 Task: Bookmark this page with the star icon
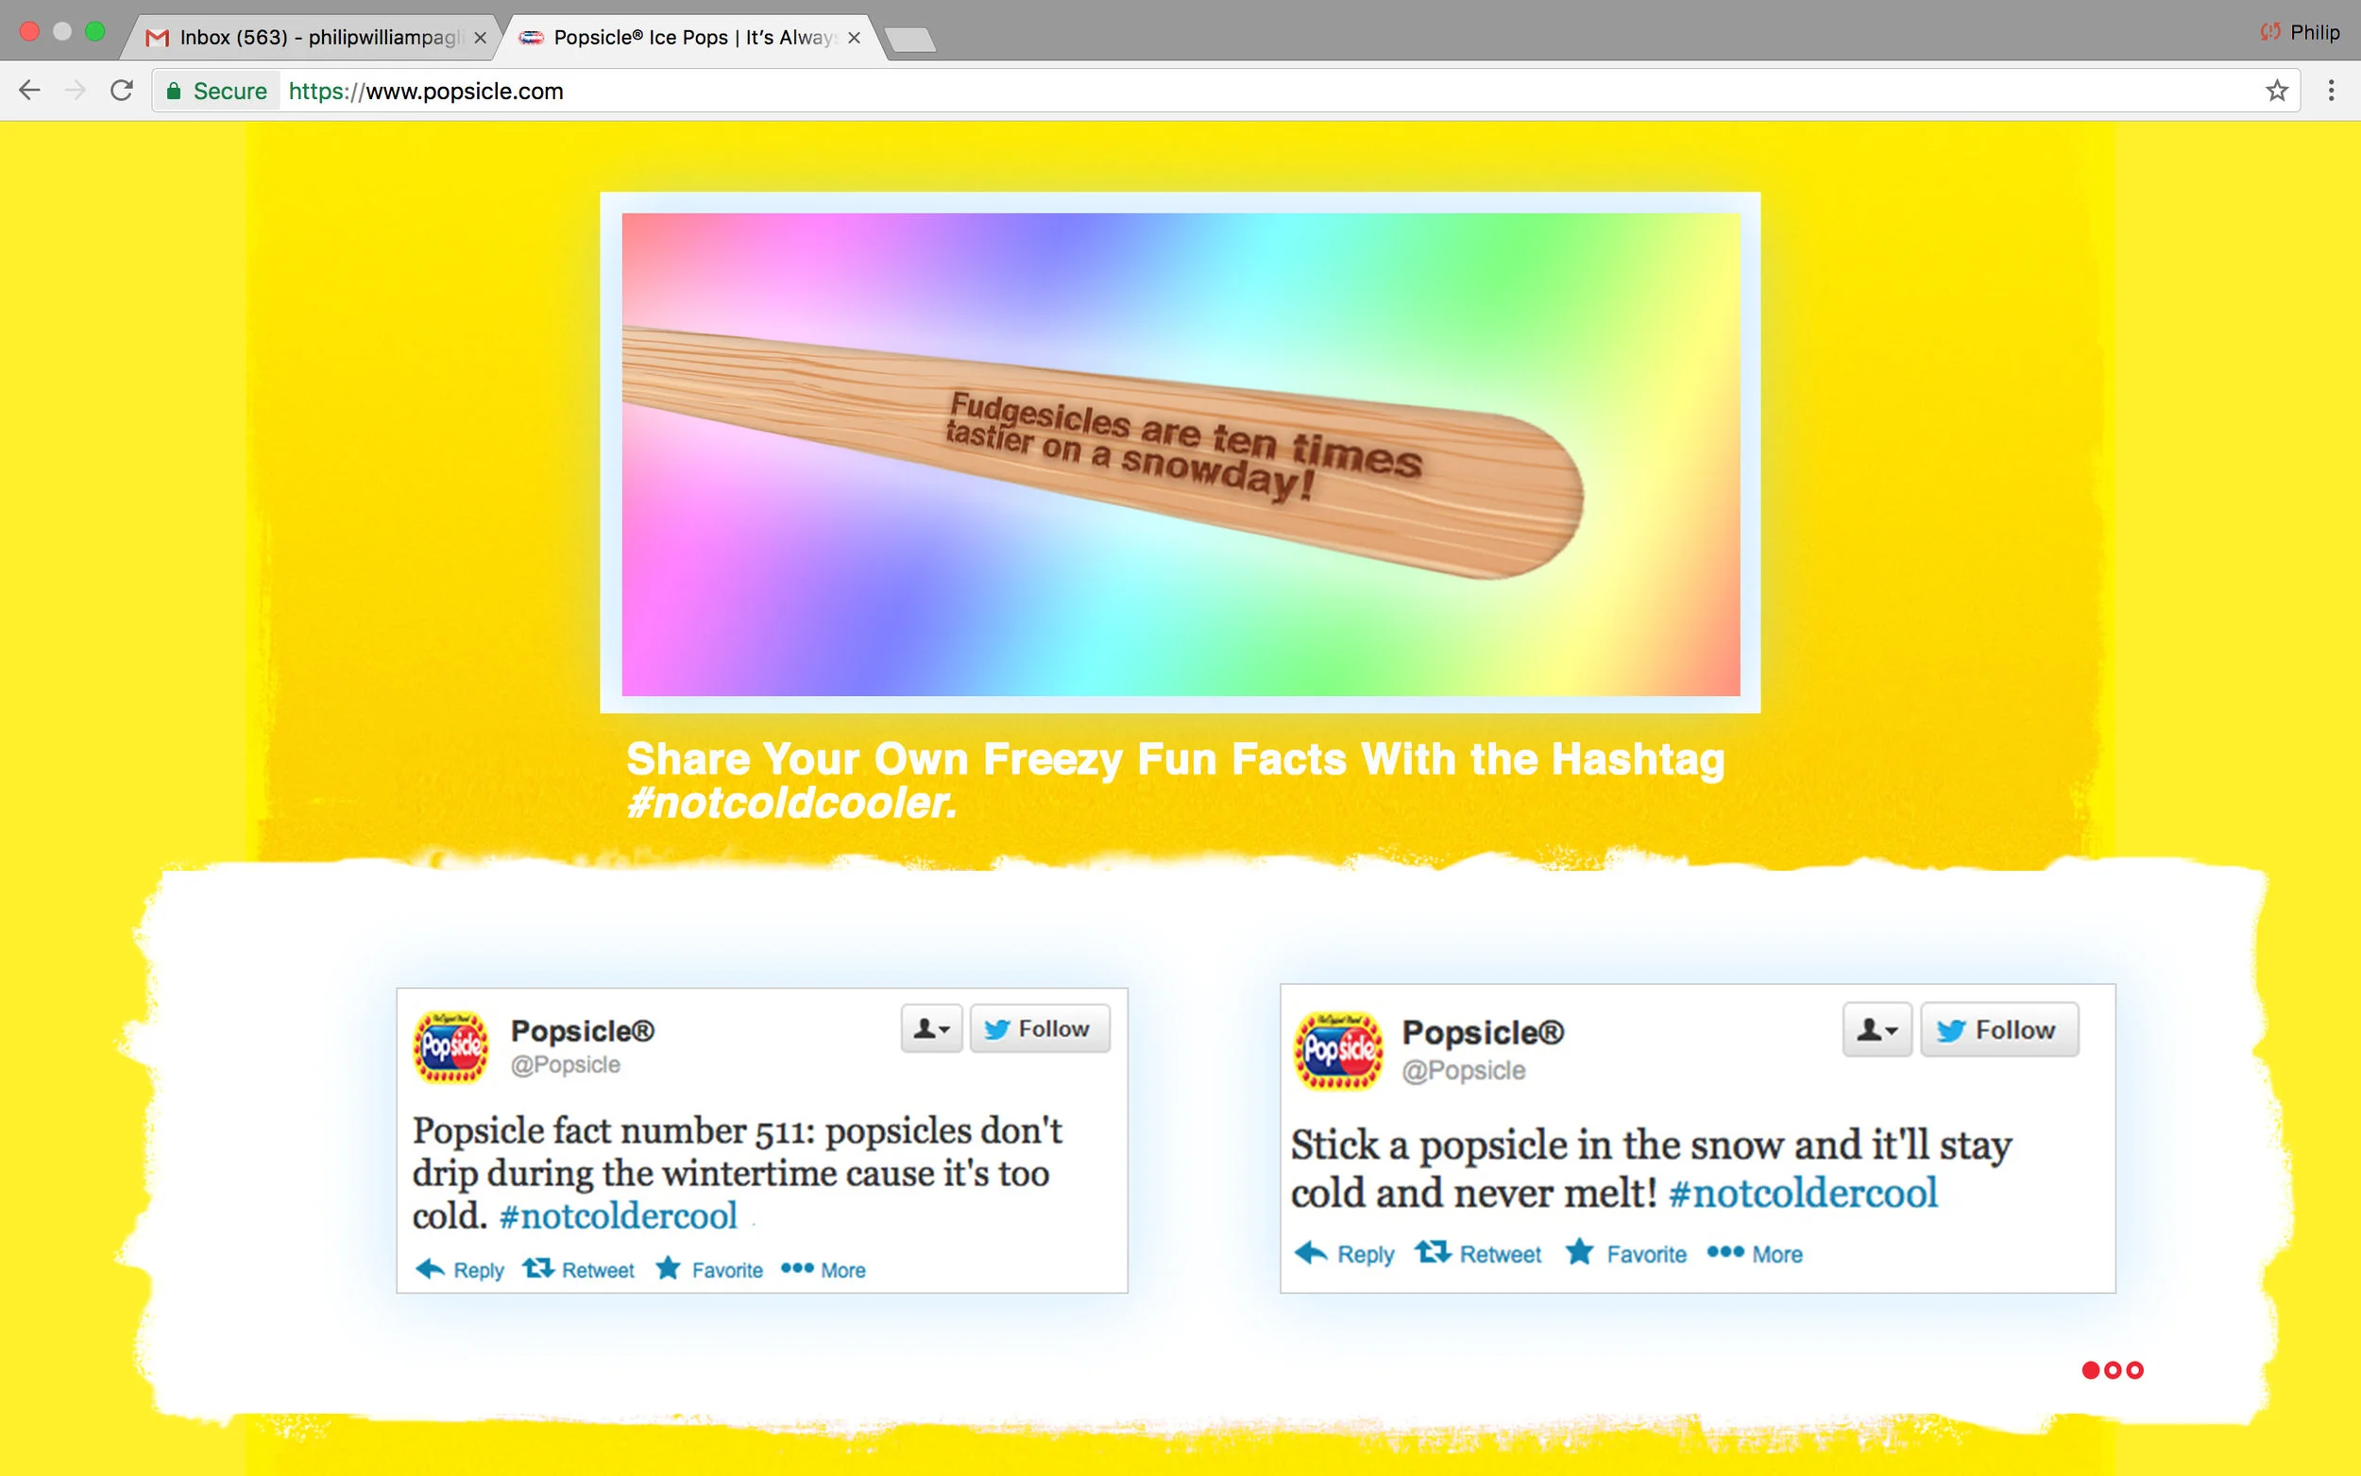[2276, 91]
